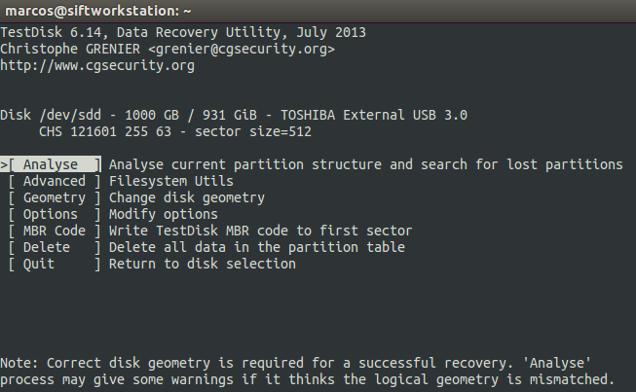Choose the Advanced menu entry
Viewport: 636px width, 392px height.
click(x=54, y=181)
